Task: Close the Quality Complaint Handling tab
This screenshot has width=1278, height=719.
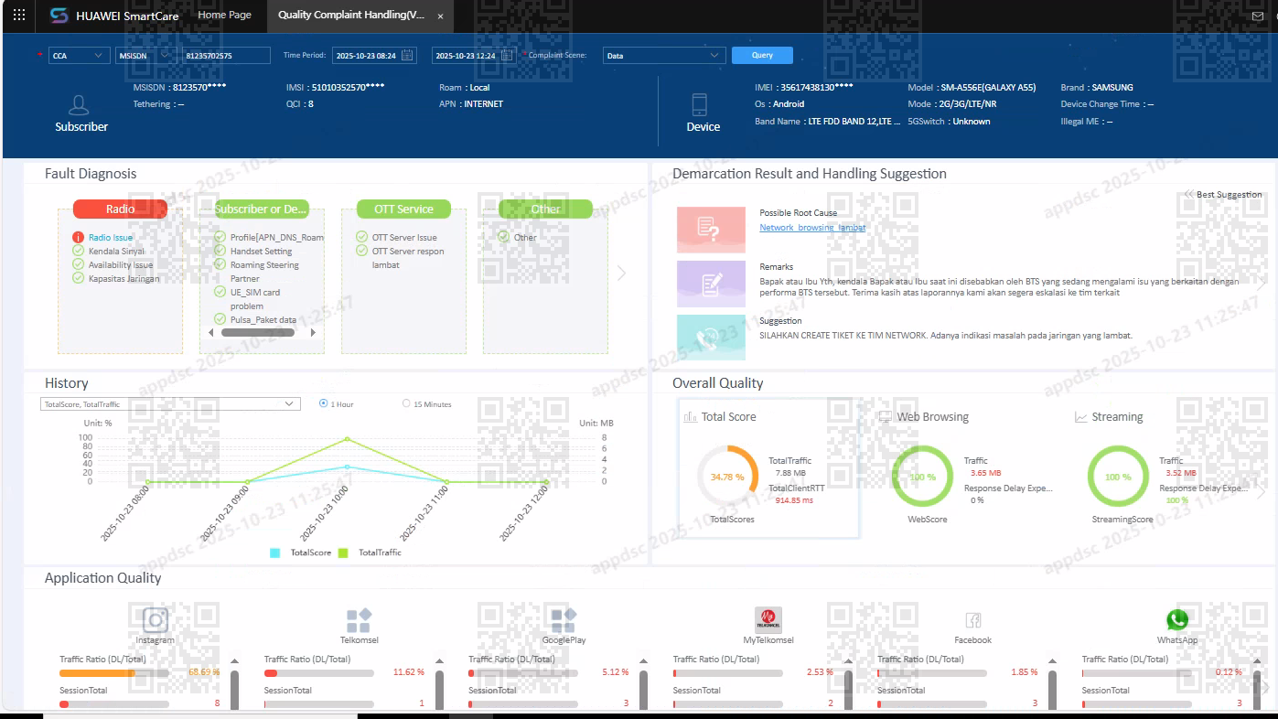Action: [x=440, y=16]
